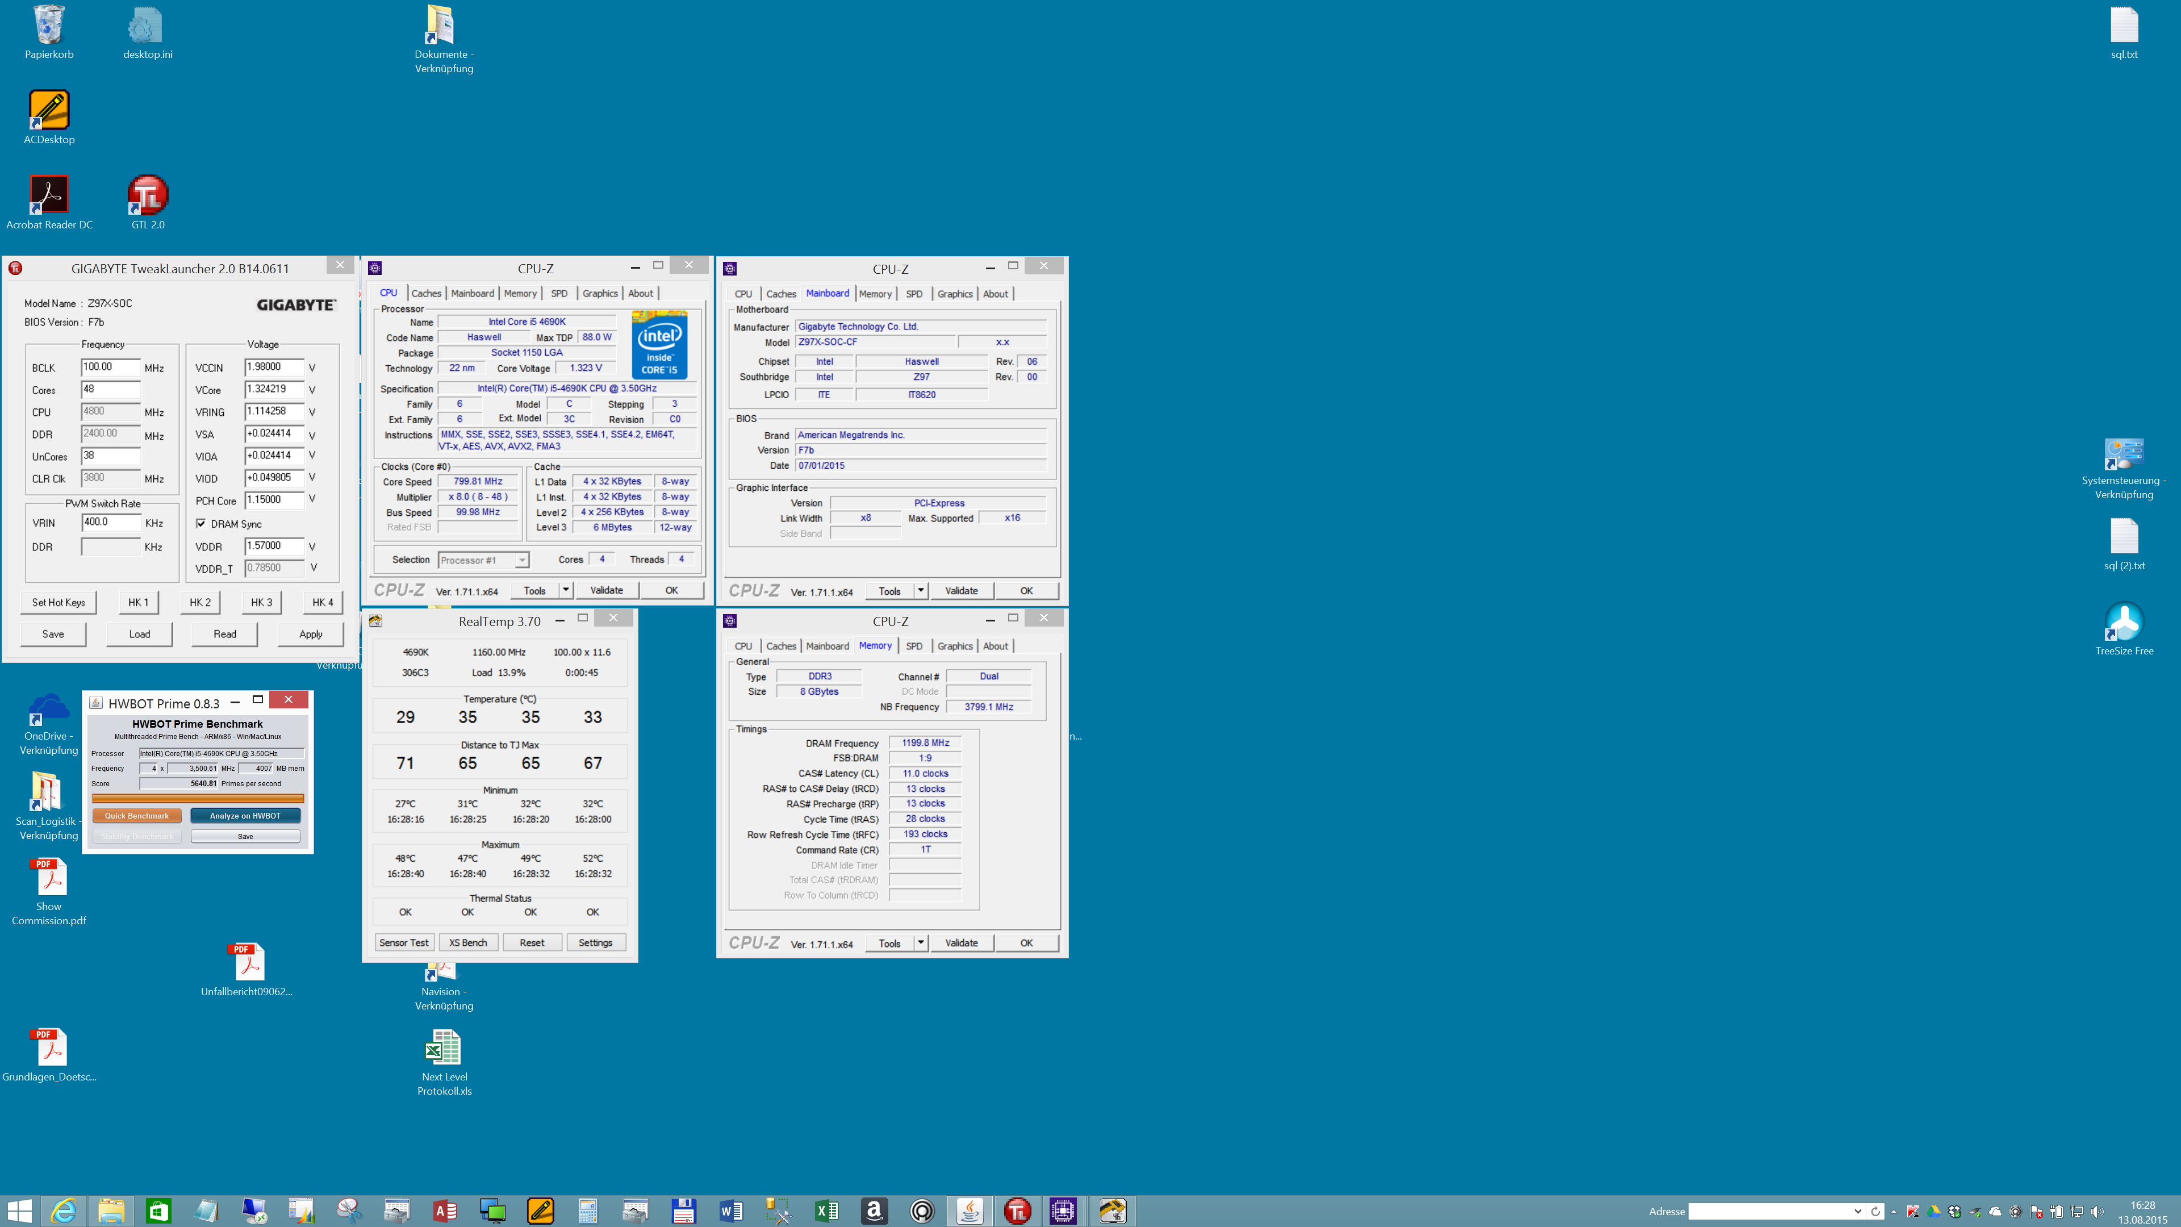Screen dimensions: 2181x1227
Task: Show hidden tray icons arrow
Action: point(1894,1212)
